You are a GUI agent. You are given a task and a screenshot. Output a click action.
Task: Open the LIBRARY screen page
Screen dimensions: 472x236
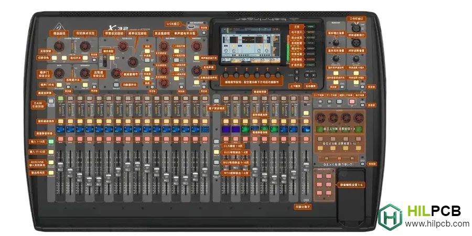pos(311,48)
